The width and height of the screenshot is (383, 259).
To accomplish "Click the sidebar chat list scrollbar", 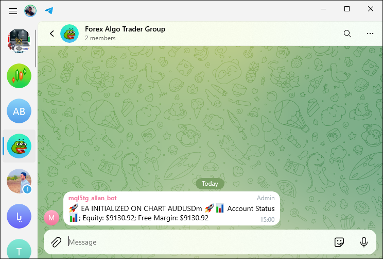I will coord(36,48).
